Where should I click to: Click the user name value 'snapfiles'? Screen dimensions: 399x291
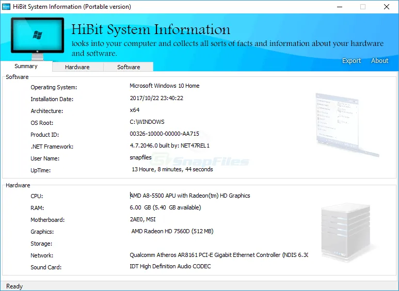click(141, 157)
